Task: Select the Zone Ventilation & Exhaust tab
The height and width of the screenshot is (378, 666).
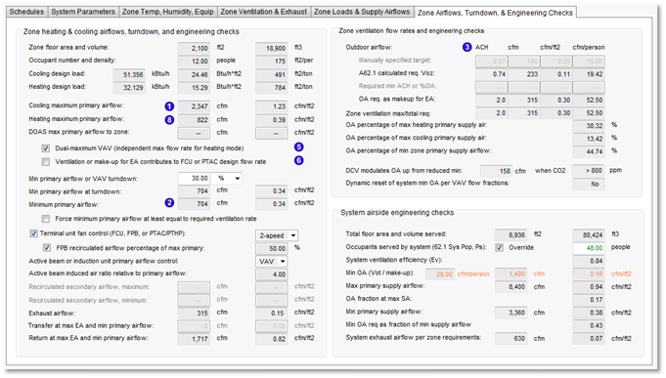Action: [x=264, y=12]
